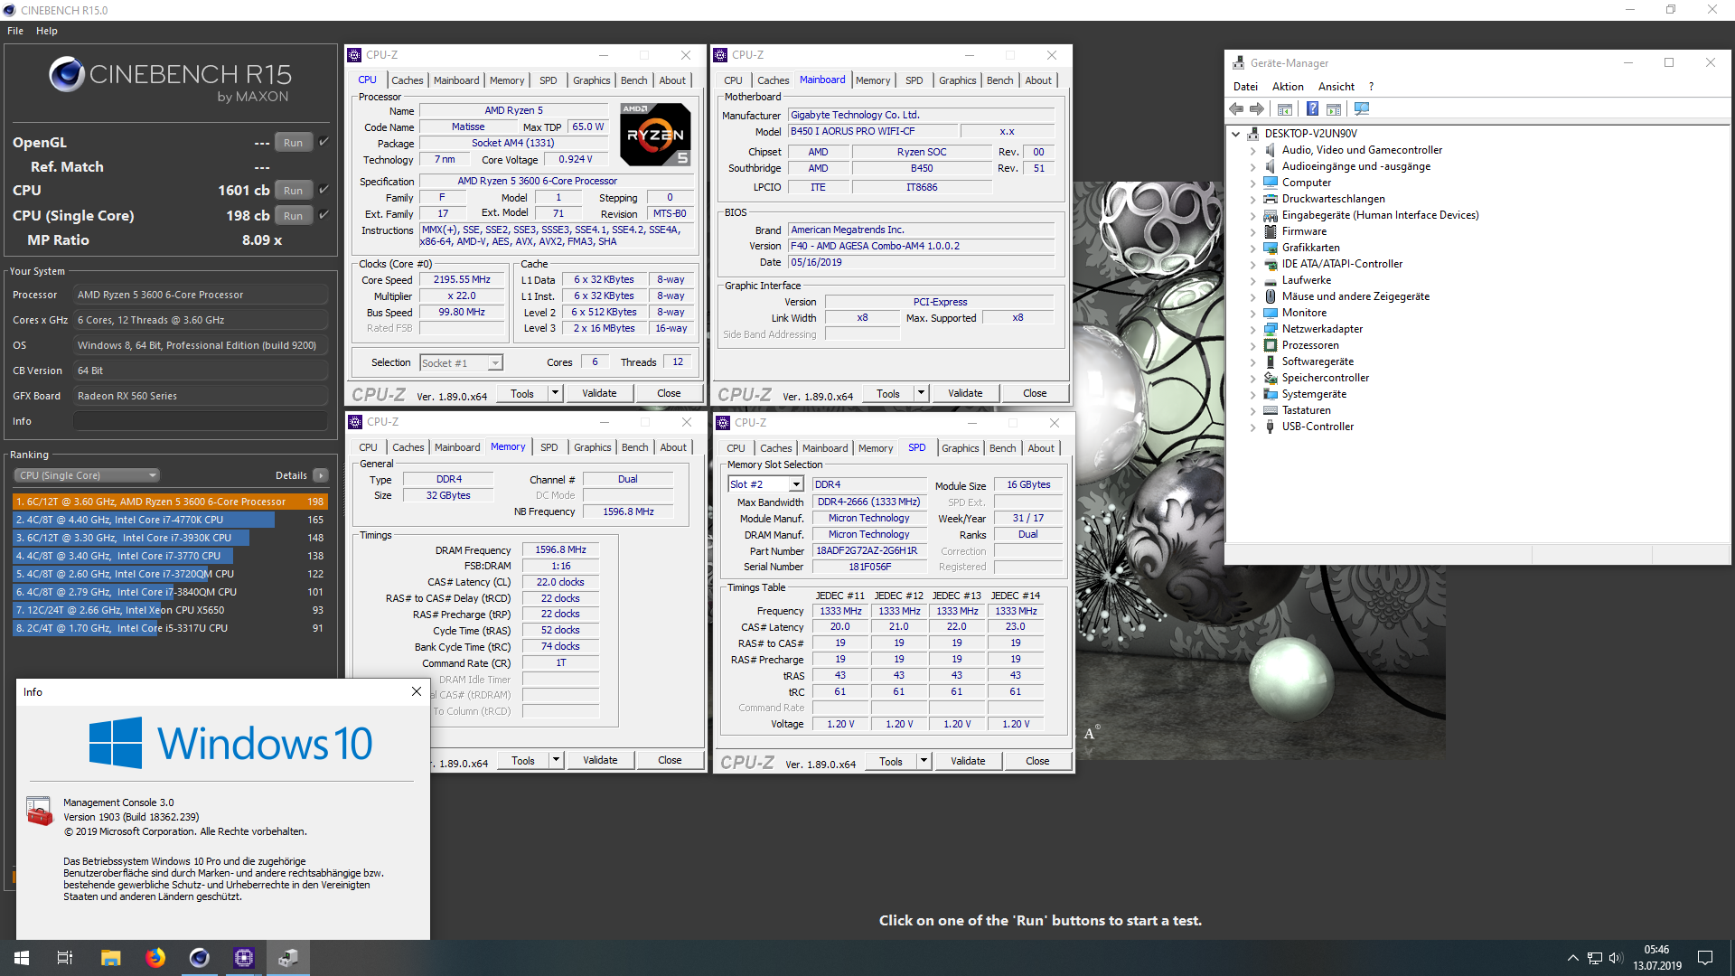
Task: Select the orange Ryzen 5 3600 ranking bar
Action: pyautogui.click(x=170, y=502)
